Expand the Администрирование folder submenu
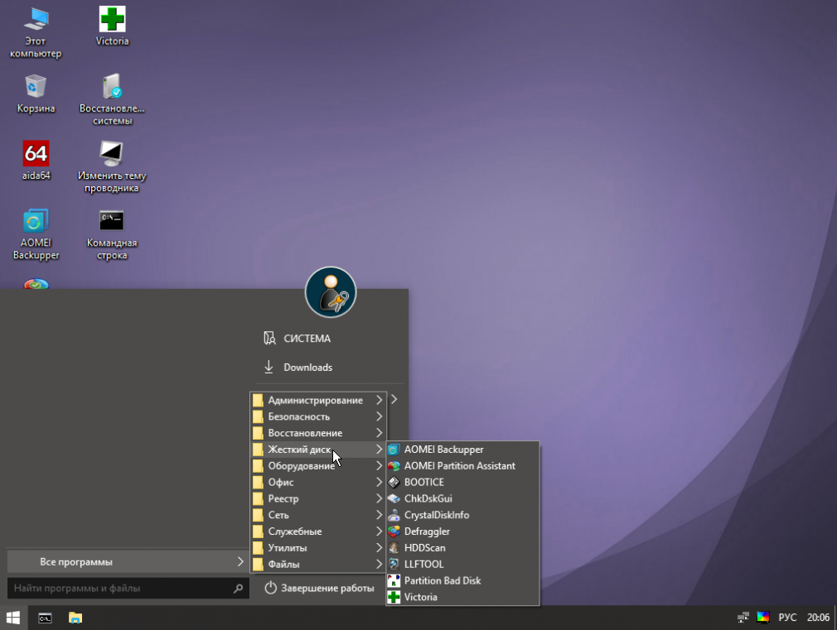 318,400
